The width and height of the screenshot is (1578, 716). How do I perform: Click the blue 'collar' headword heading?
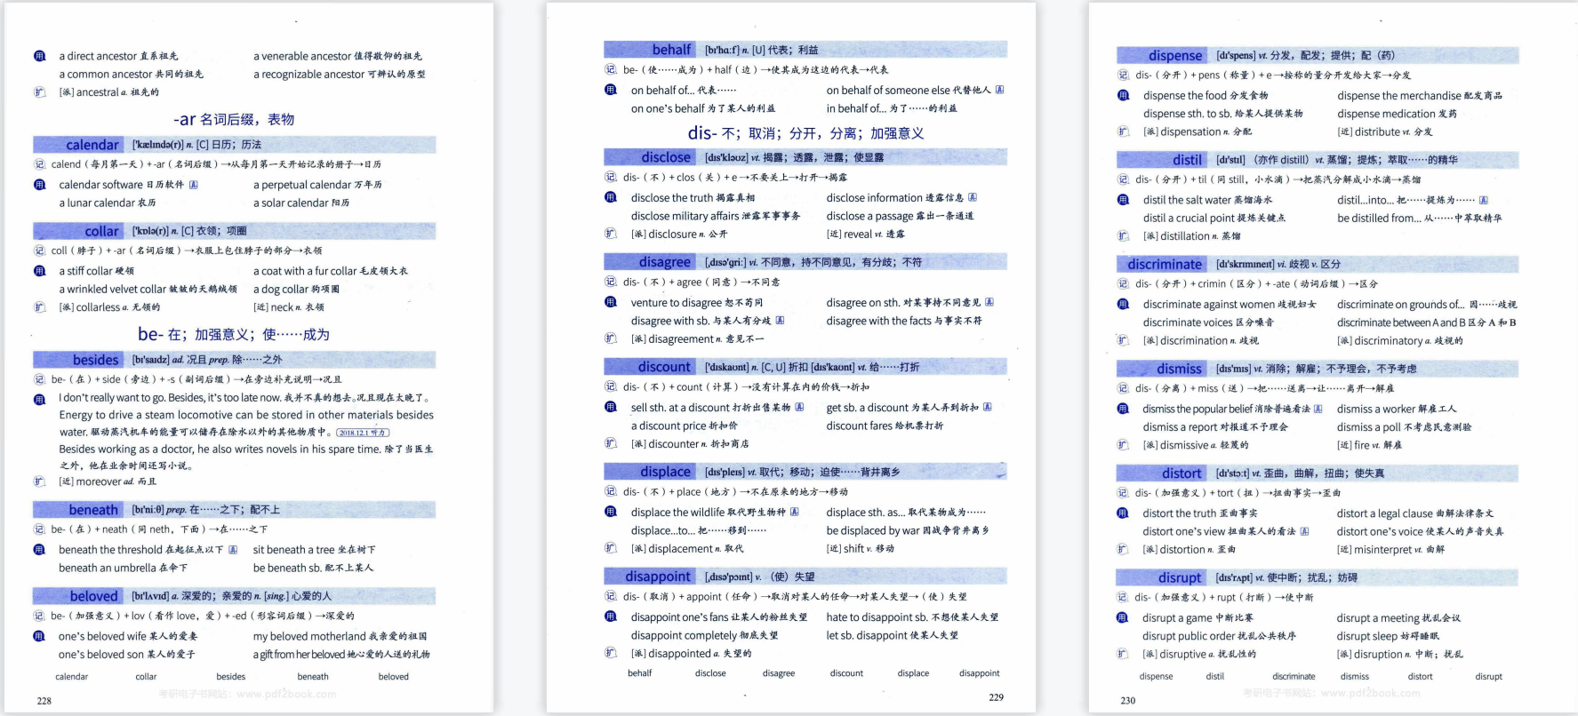(x=101, y=231)
